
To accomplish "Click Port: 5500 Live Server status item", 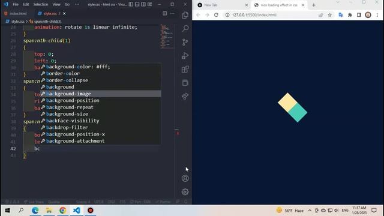I will [140, 202].
